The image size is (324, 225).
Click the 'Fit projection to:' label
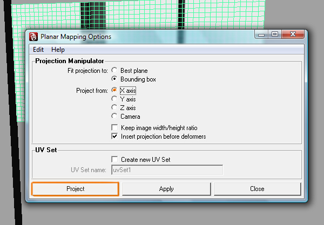click(x=87, y=71)
